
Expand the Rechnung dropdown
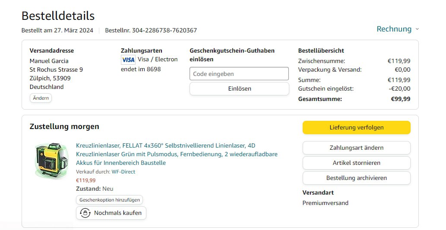pyautogui.click(x=394, y=29)
